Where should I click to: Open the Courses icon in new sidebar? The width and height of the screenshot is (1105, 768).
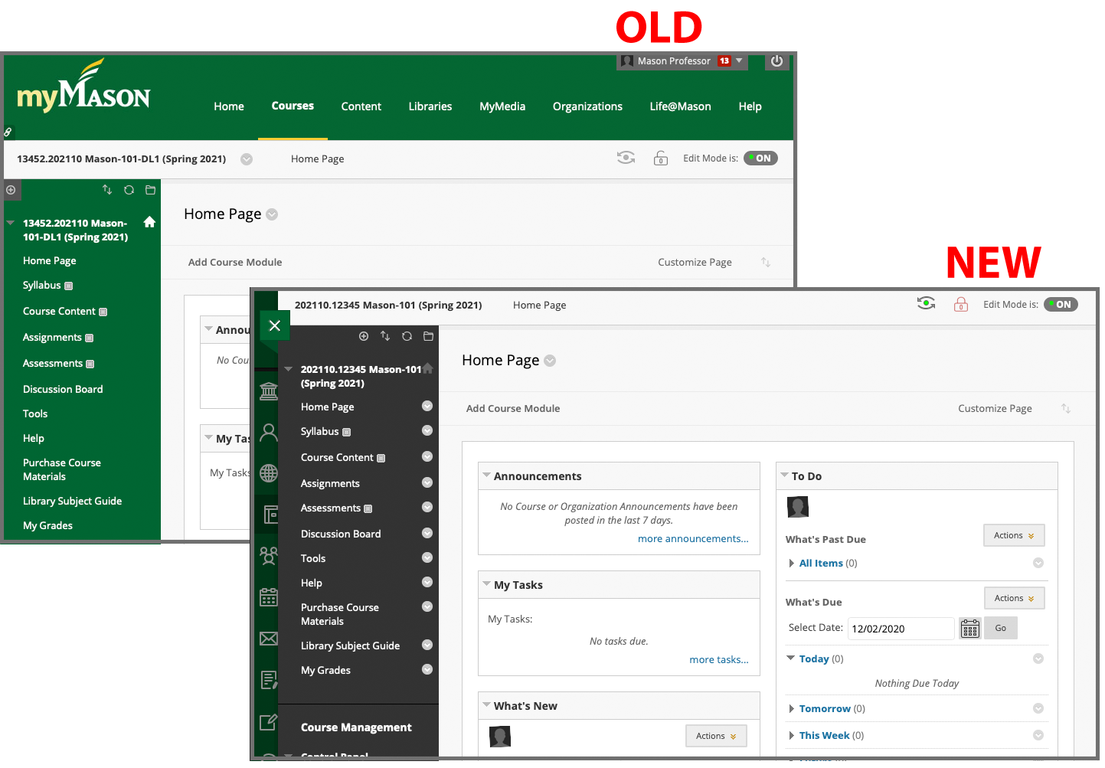270,515
